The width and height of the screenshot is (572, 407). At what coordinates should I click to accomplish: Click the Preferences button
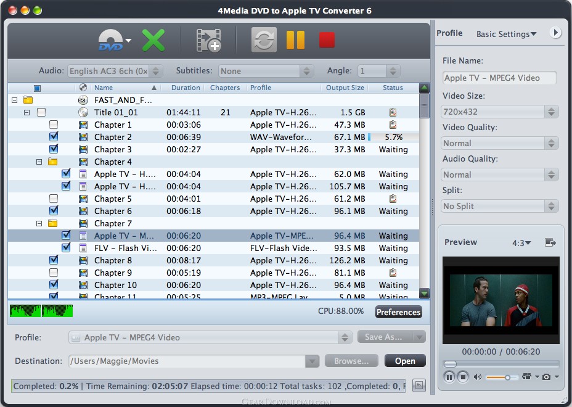click(398, 312)
